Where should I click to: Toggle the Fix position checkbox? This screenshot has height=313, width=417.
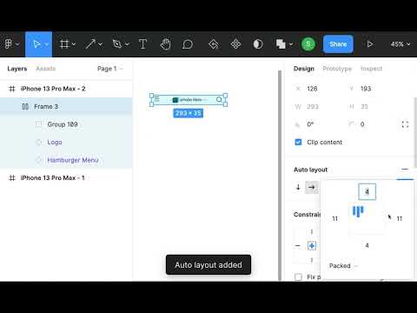tap(298, 276)
